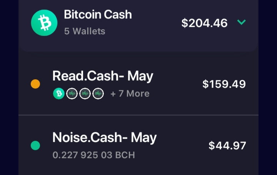The image size is (277, 175).
Task: Click the $204.46 total balance
Action: [x=204, y=23]
